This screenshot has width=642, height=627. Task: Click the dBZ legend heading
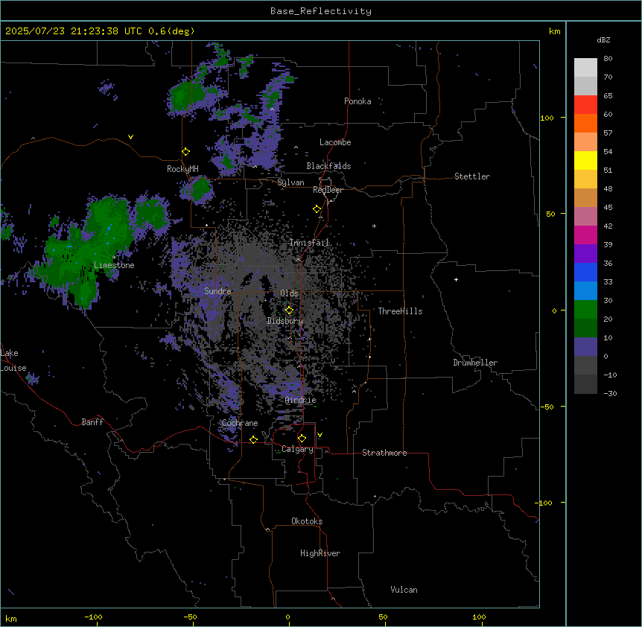coord(603,40)
